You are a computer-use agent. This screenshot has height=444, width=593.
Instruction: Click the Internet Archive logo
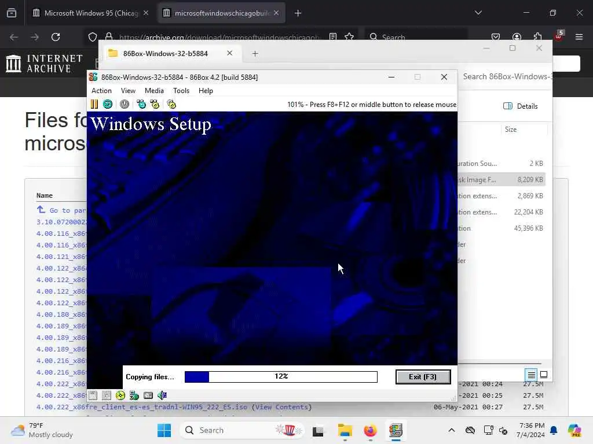click(x=45, y=64)
